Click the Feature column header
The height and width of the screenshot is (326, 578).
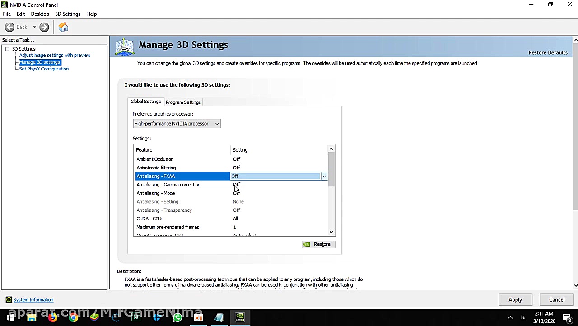(144, 150)
